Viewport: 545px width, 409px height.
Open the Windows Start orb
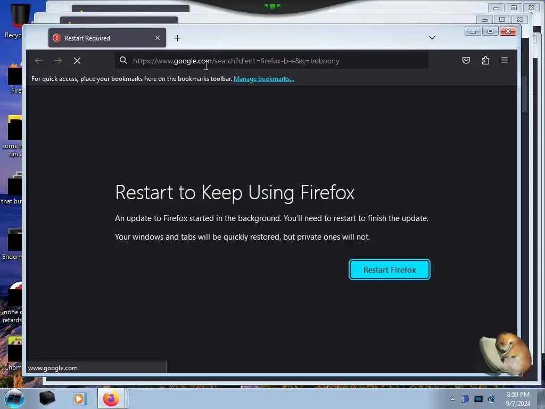click(x=14, y=398)
